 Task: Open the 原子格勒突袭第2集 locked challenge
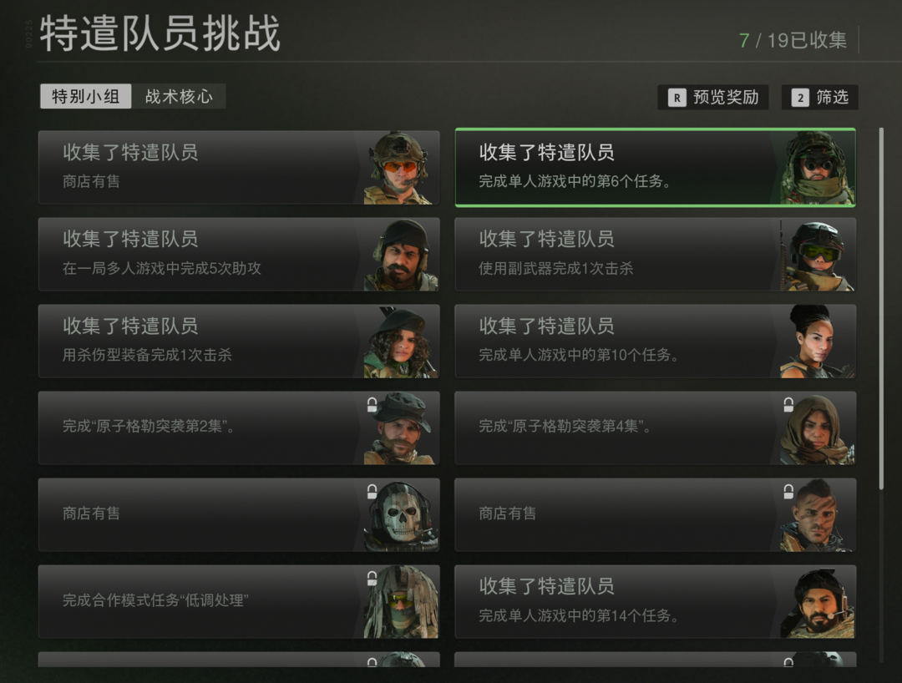point(239,428)
